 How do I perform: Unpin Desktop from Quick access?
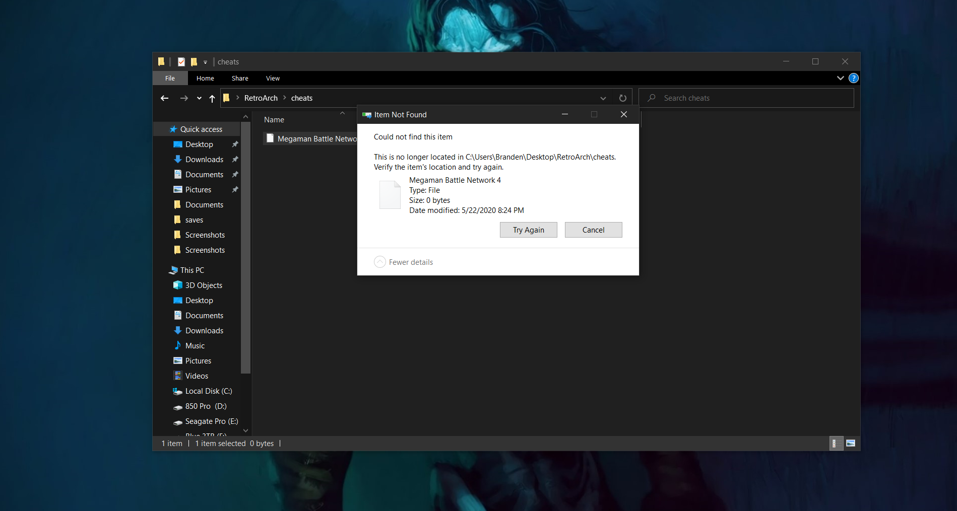[235, 144]
